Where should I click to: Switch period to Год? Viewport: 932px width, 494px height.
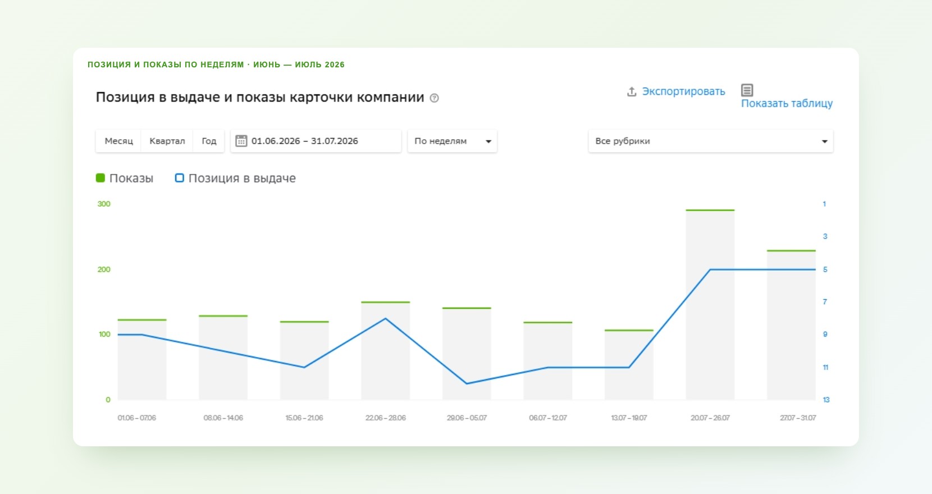pyautogui.click(x=209, y=141)
